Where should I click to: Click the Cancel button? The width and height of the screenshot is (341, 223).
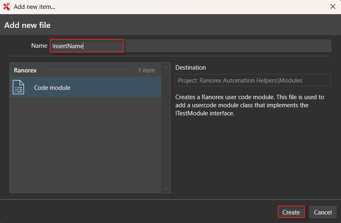[323, 212]
